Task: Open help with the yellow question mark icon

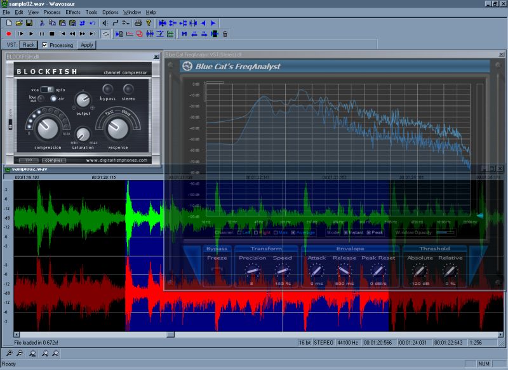Action: (x=149, y=23)
